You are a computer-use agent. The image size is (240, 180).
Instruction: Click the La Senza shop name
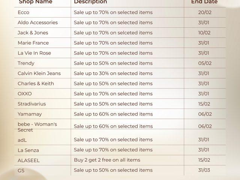(x=28, y=150)
